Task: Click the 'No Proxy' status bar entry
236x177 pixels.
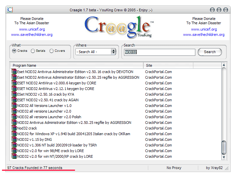Action: click(174, 168)
